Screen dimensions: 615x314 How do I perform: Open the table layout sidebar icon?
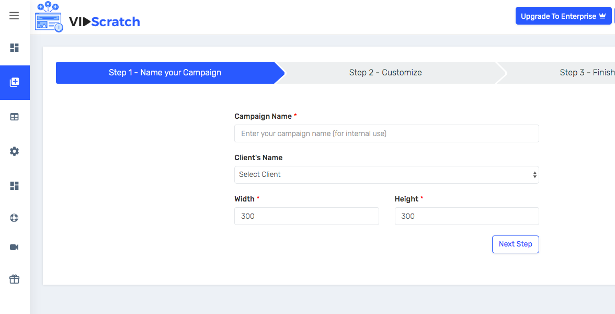(x=15, y=117)
